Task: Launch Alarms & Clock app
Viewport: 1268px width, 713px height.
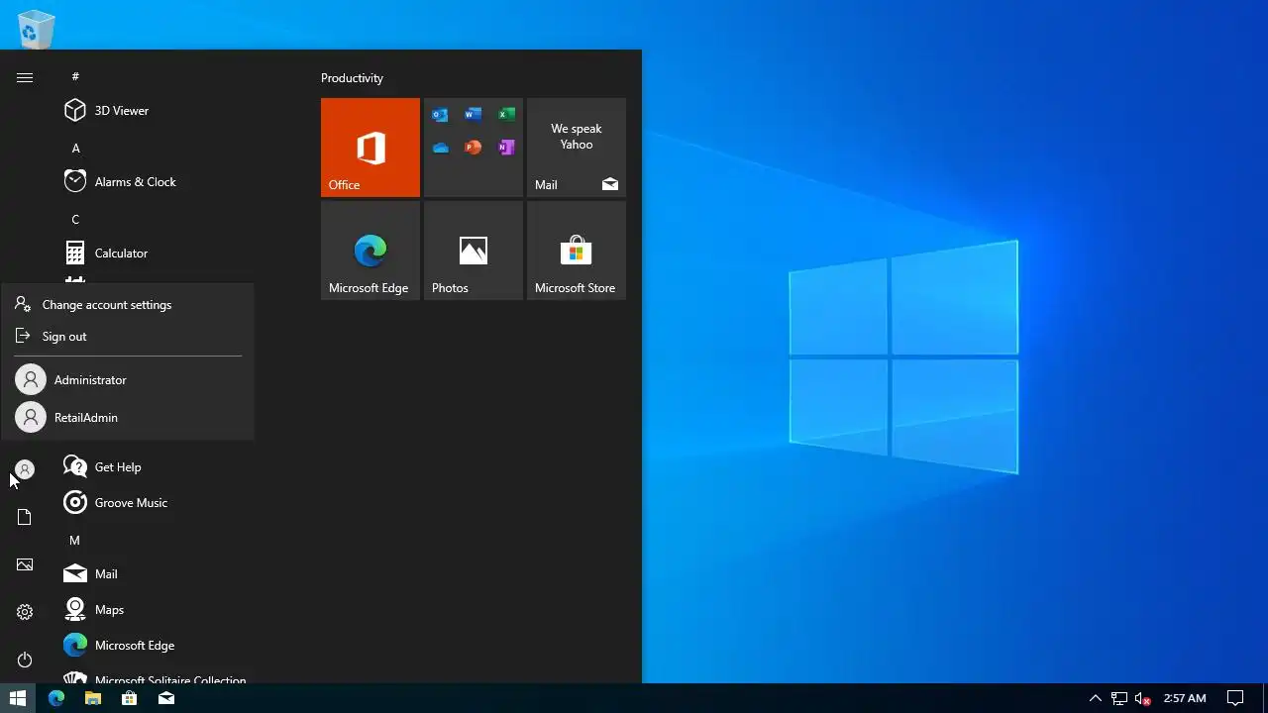Action: [x=158, y=182]
